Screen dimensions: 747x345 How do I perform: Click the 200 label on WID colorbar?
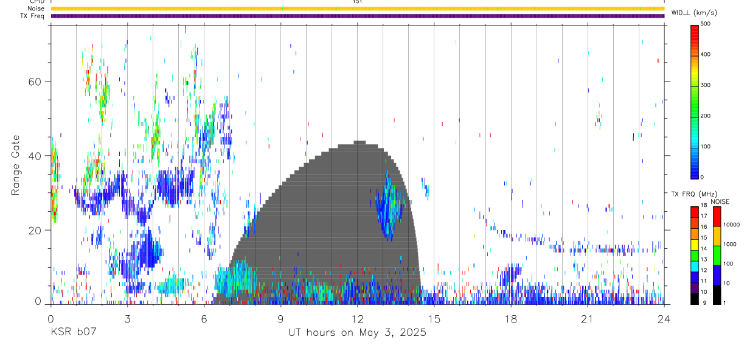click(706, 116)
